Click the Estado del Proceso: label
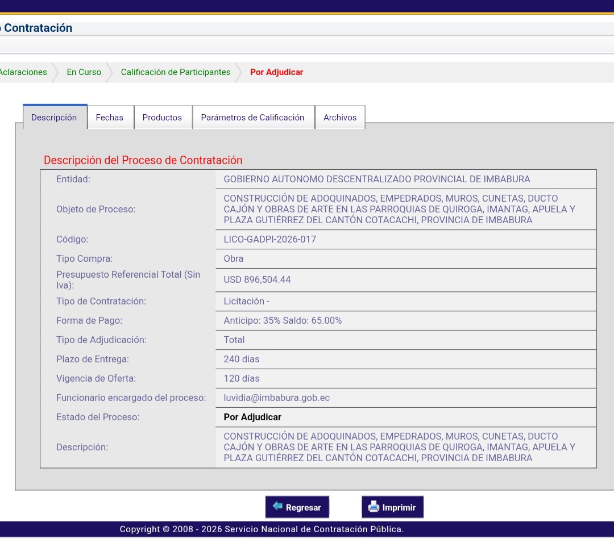 coord(98,417)
